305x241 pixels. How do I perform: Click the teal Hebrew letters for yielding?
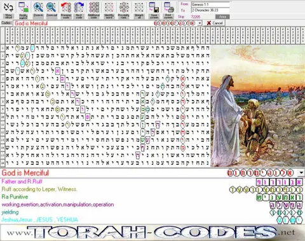pos(286,212)
